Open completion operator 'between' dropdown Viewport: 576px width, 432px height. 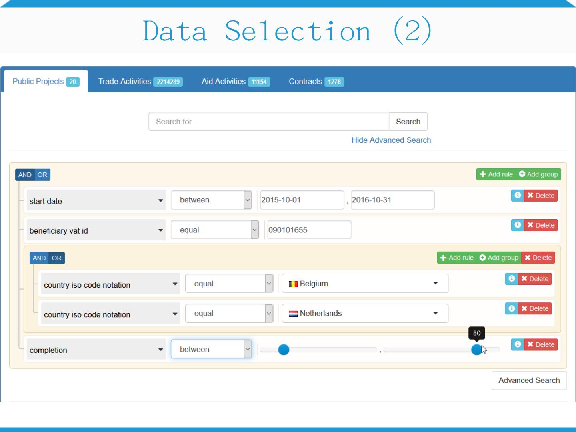[x=211, y=349]
